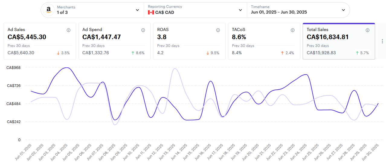Image resolution: width=386 pixels, height=164 pixels.
Task: Click the Total Sales info icon
Action: (368, 30)
